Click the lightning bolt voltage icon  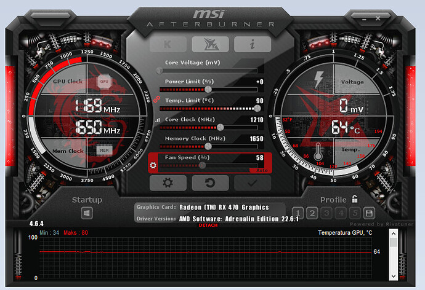[x=318, y=79]
